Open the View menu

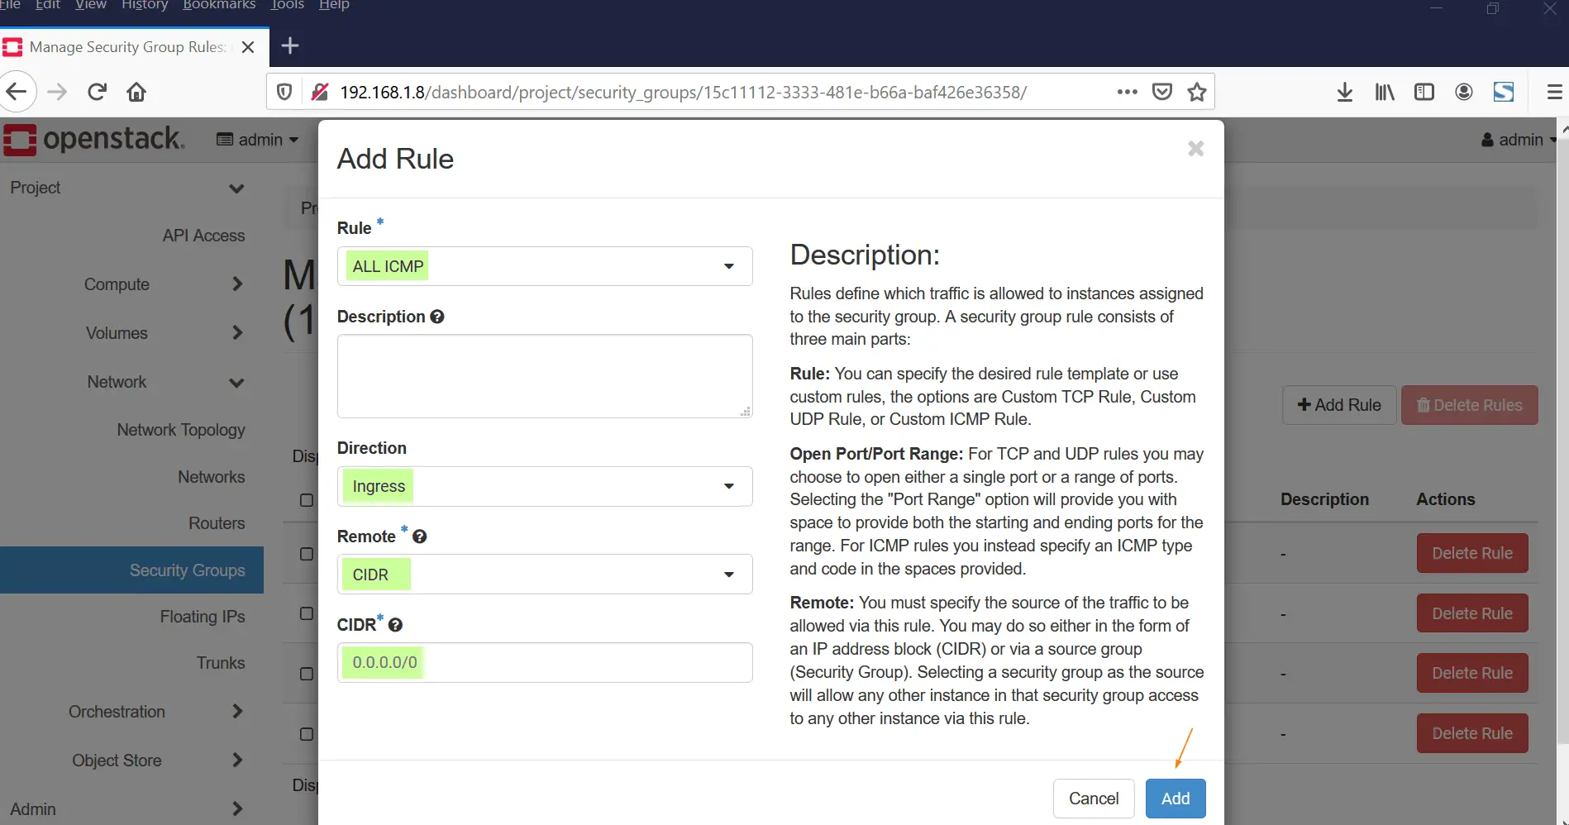(91, 5)
